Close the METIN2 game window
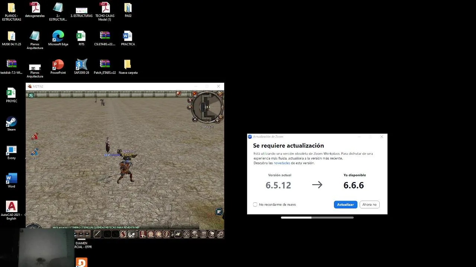 tap(218, 86)
